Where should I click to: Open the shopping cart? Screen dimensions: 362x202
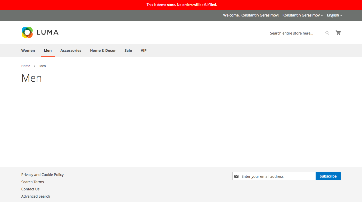(338, 33)
